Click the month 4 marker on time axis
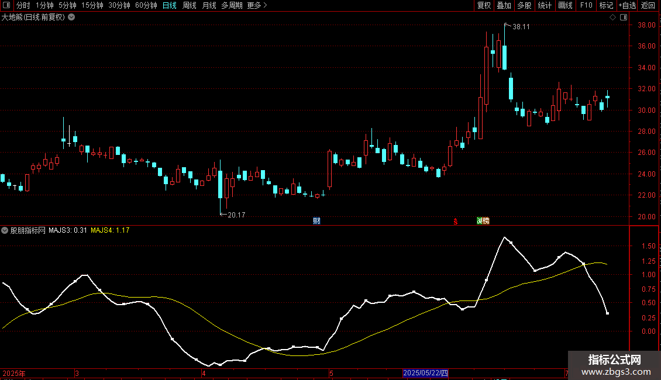The image size is (661, 380). [204, 373]
